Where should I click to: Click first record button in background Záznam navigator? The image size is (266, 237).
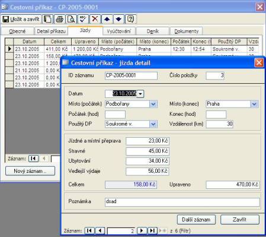click(33, 159)
